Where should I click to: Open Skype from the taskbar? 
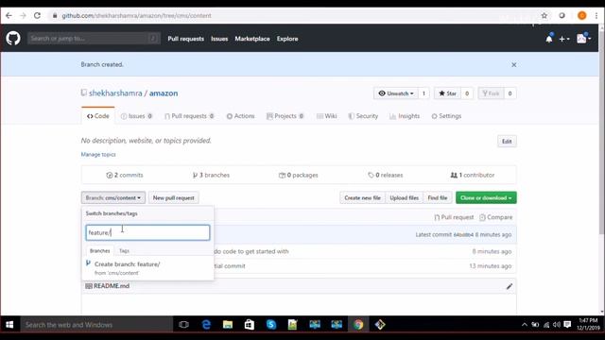click(x=271, y=325)
